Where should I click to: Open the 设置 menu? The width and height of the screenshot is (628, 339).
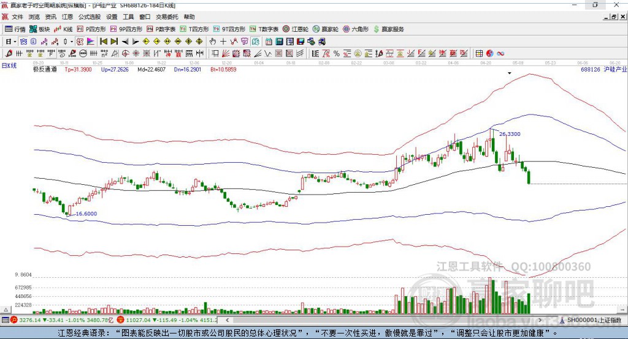(112, 17)
